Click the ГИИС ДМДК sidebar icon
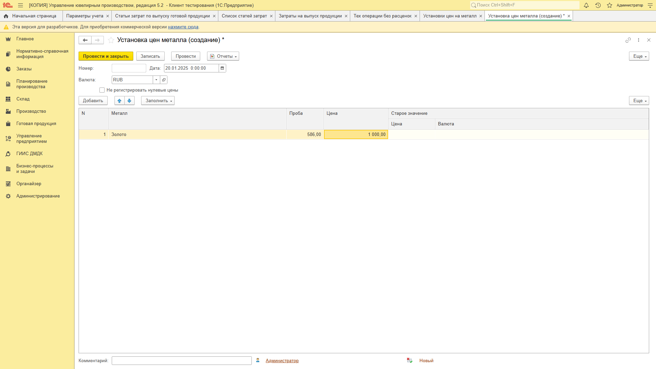656x369 pixels. coord(8,154)
